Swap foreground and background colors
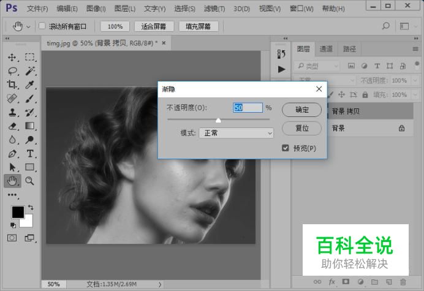 pos(31,208)
